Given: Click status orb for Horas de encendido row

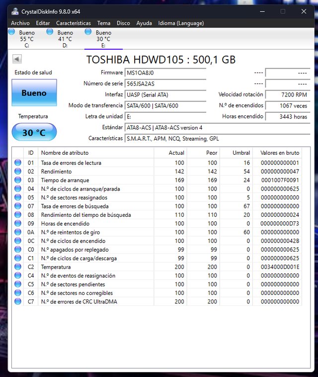Looking at the screenshot, I should (x=18, y=223).
